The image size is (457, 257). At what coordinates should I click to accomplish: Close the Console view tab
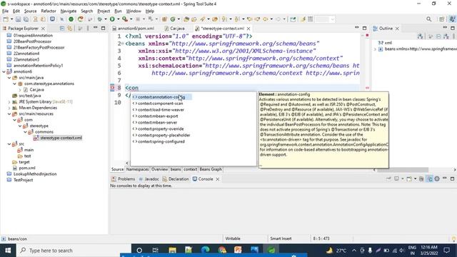(x=217, y=179)
